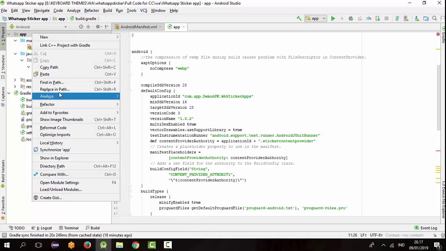Click the red error indicator in editor
The width and height of the screenshot is (446, 251).
(x=438, y=34)
